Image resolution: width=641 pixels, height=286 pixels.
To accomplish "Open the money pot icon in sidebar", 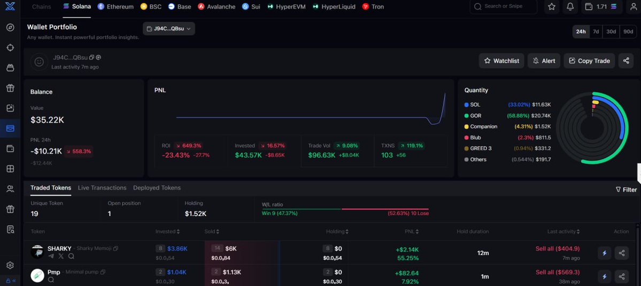I will 11,68.
